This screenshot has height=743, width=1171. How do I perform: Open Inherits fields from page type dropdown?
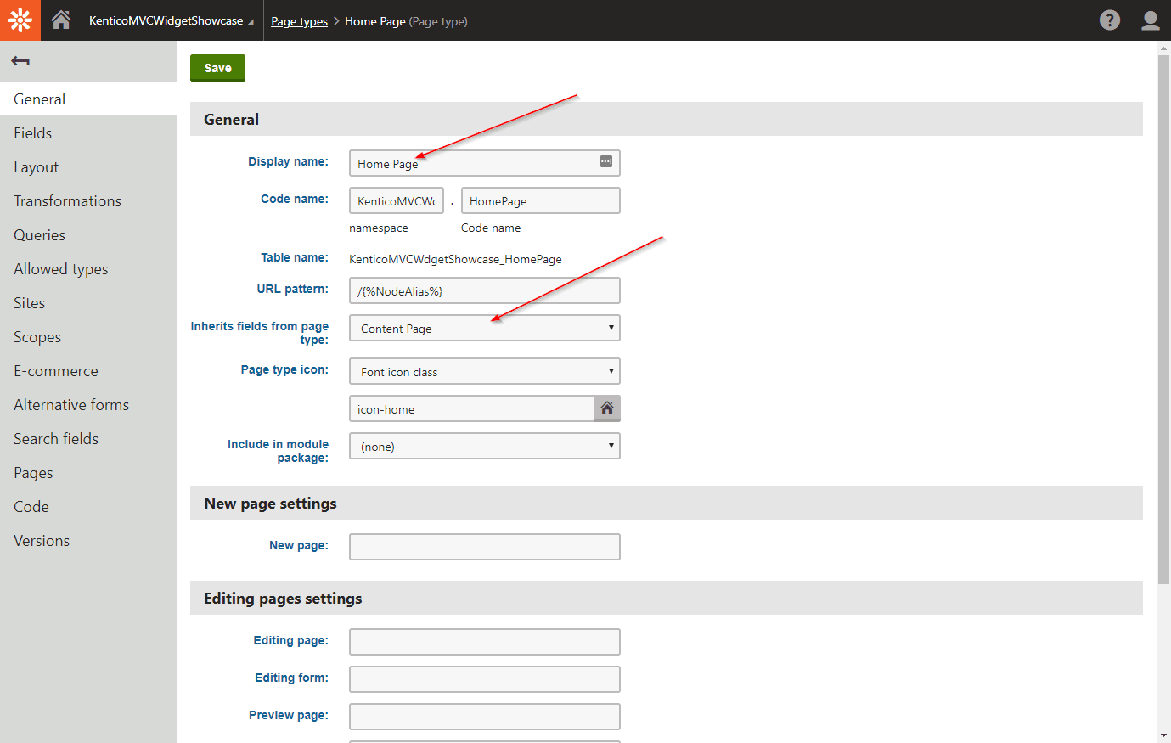pyautogui.click(x=485, y=328)
